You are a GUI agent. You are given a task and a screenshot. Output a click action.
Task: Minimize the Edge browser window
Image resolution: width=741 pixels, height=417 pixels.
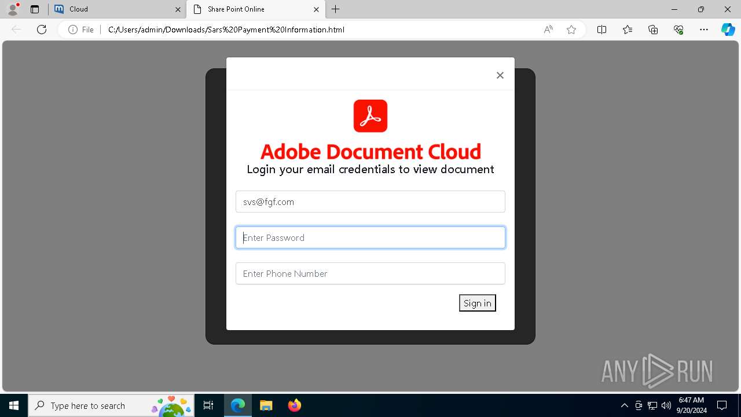point(674,9)
